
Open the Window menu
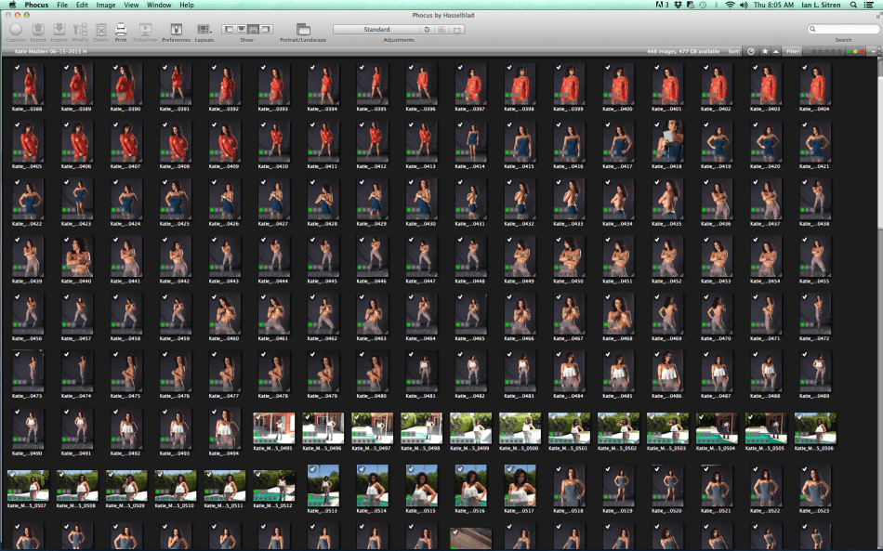159,5
